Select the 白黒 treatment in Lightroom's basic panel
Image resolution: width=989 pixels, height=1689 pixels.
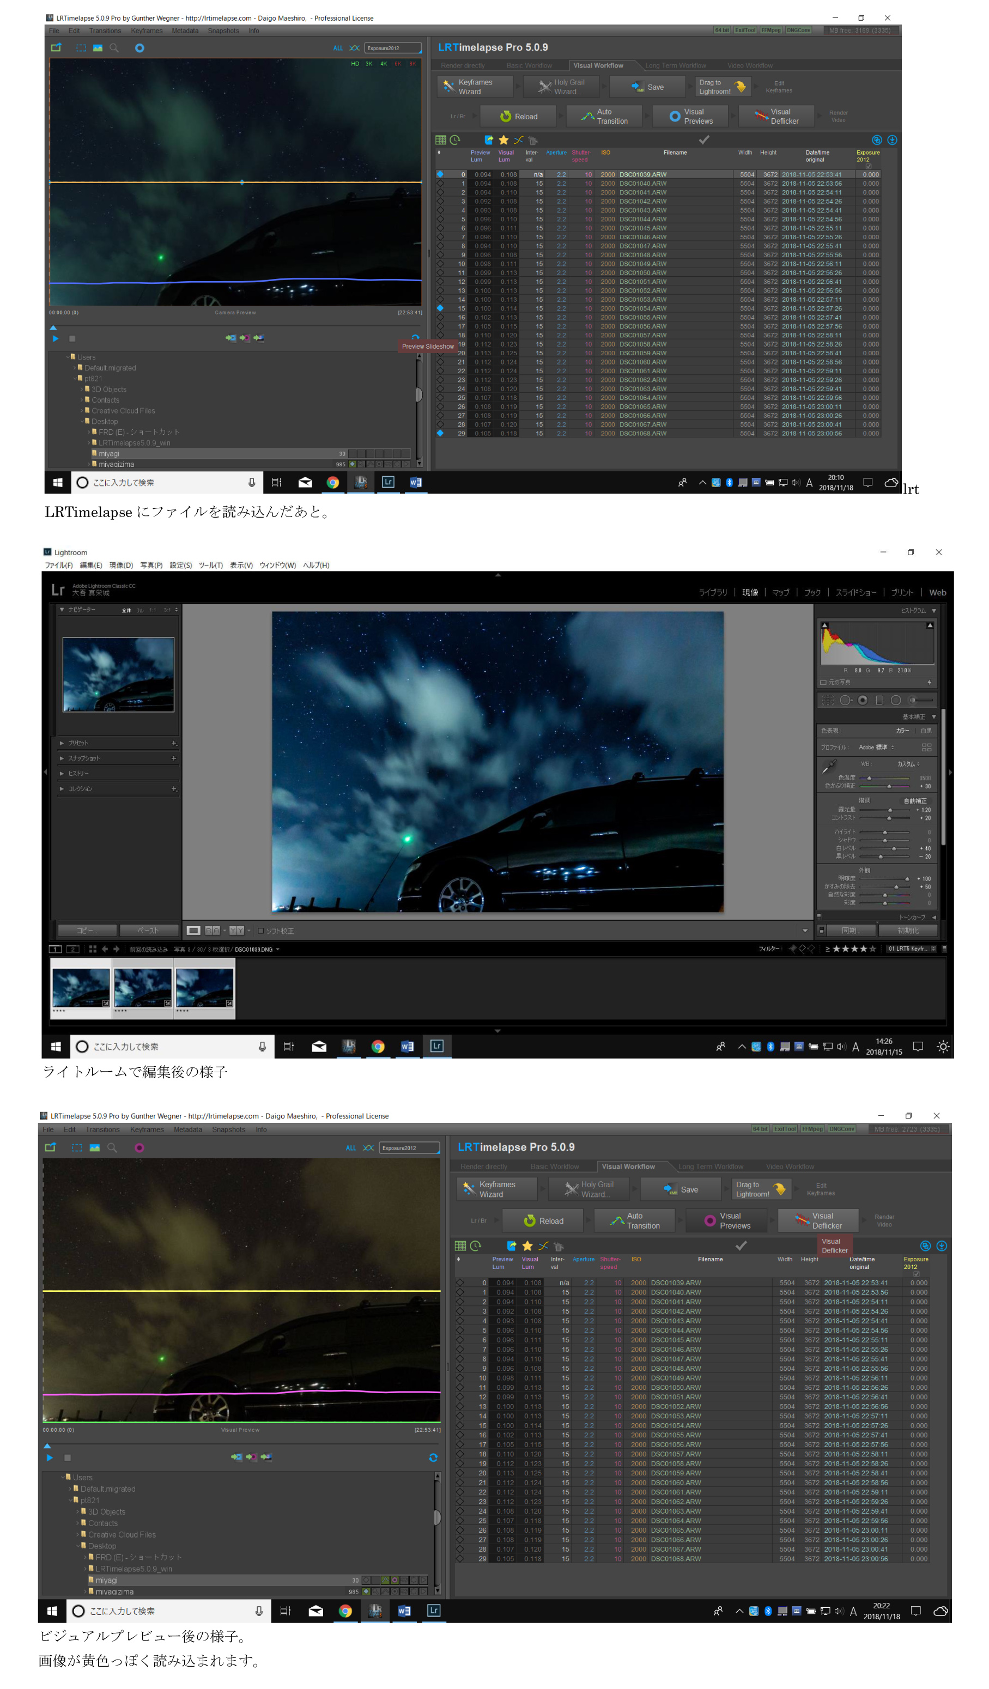click(x=926, y=731)
